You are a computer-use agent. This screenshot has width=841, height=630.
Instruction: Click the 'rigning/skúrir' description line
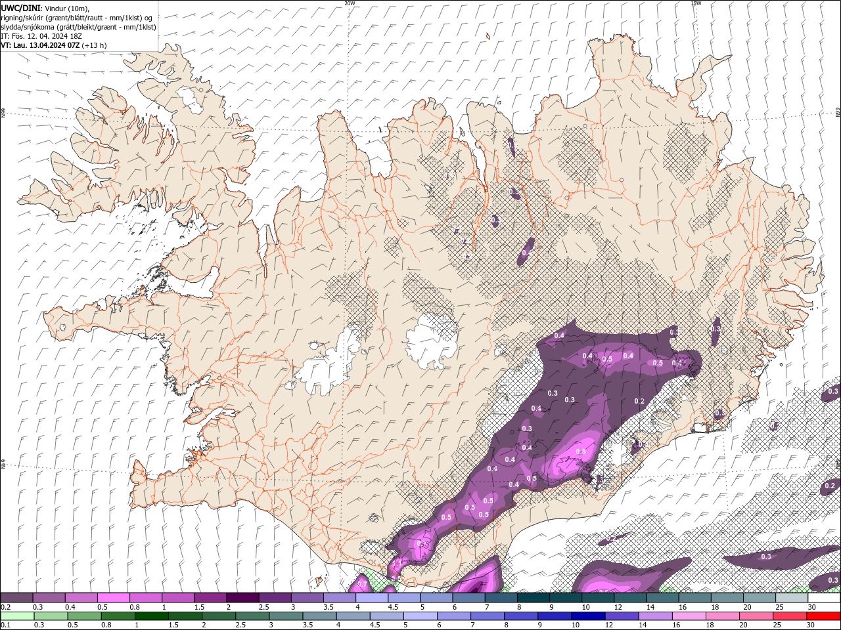pos(77,18)
